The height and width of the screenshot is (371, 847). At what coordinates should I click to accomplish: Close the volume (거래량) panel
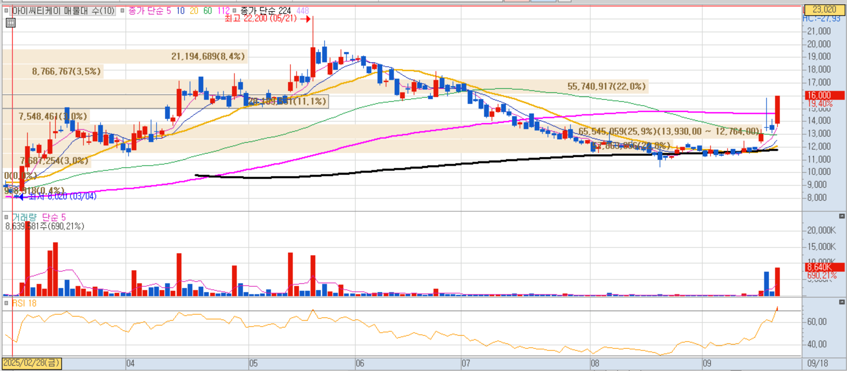pos(842,216)
